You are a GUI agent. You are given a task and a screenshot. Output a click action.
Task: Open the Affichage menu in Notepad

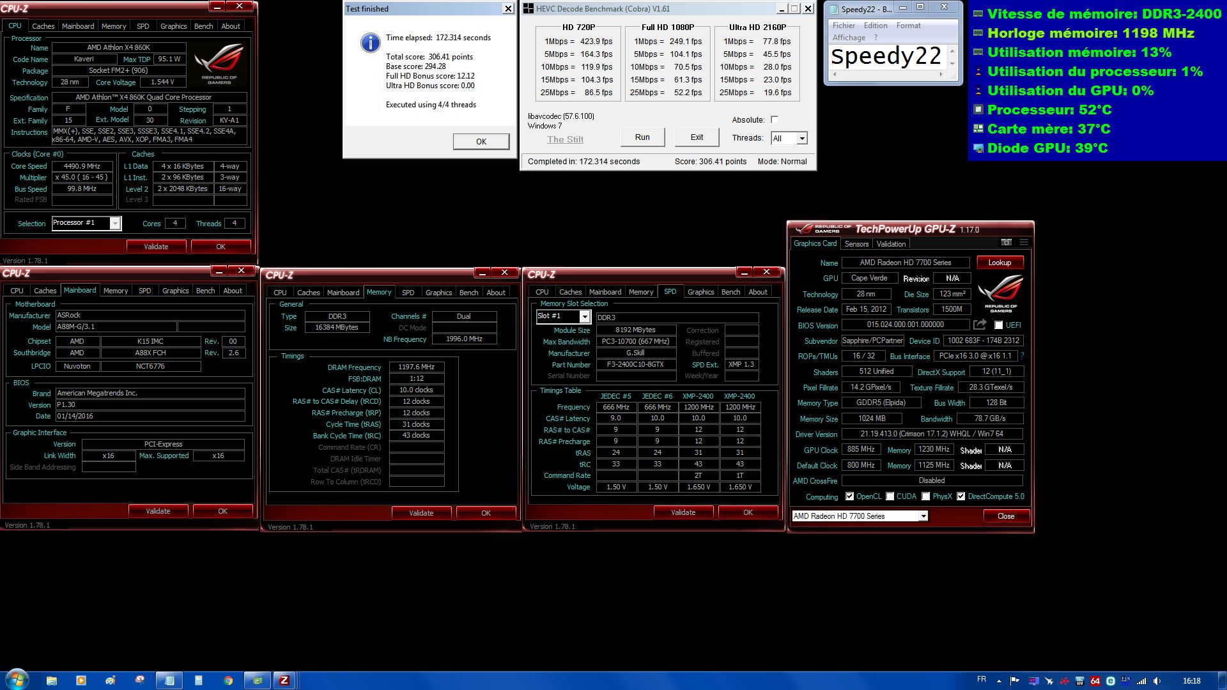tap(849, 38)
